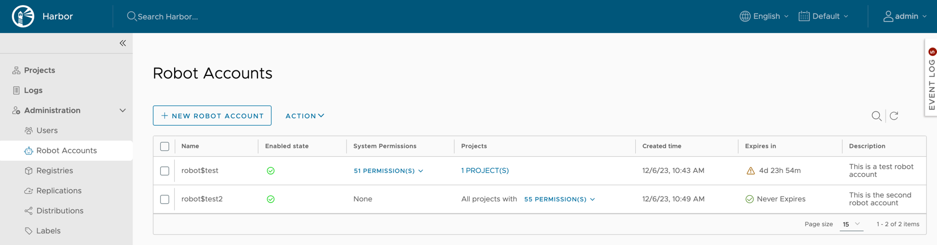
Task: Open the 1 PROJECT(S) link
Action: [485, 171]
